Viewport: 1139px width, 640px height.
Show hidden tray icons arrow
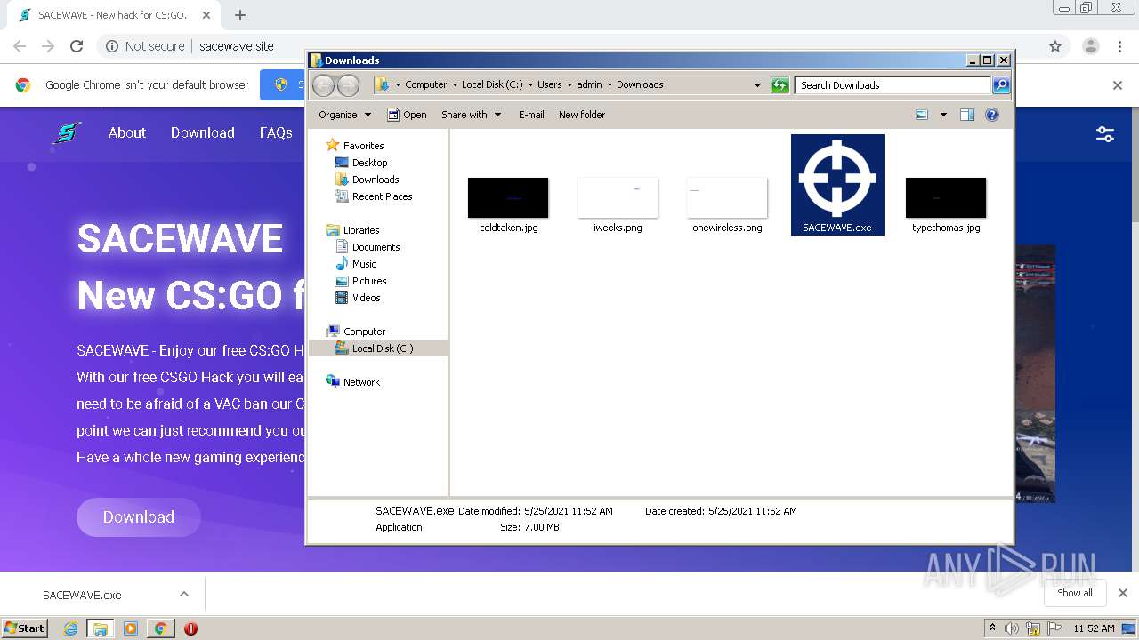992,628
